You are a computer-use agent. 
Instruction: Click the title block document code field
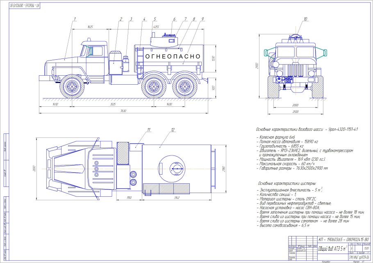point(343,239)
